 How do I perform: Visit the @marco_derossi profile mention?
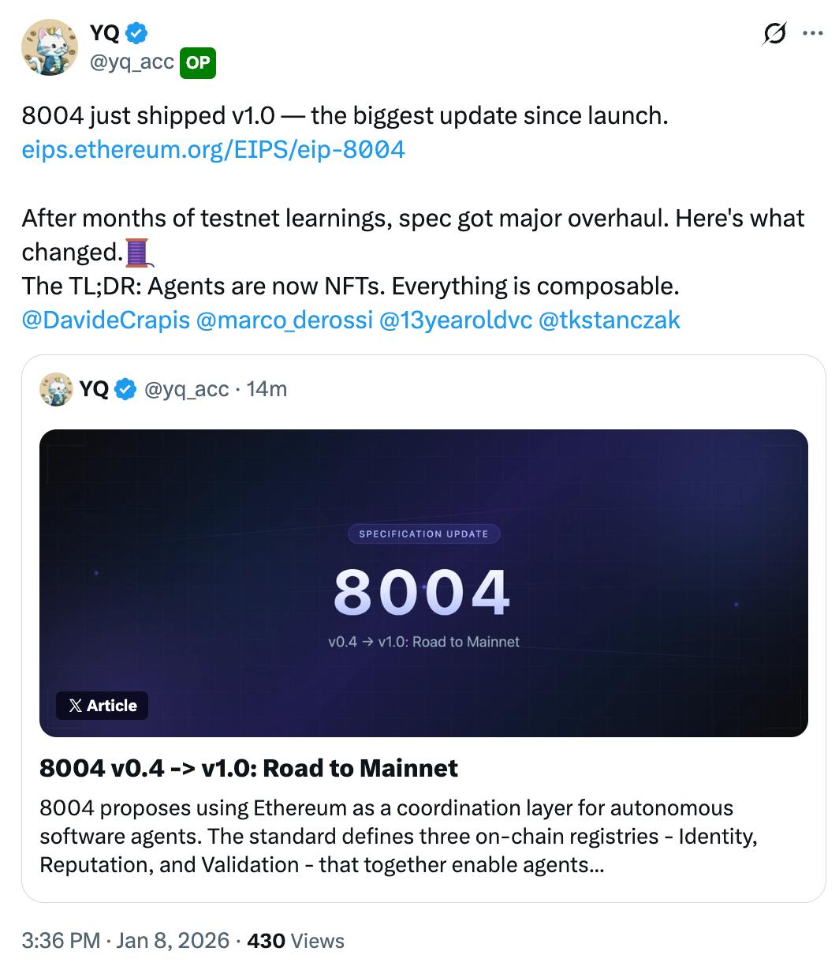pyautogui.click(x=284, y=320)
